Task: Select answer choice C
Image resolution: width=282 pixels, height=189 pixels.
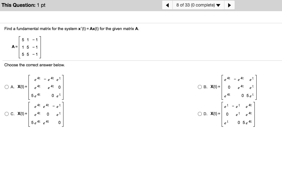Action: (x=6, y=114)
